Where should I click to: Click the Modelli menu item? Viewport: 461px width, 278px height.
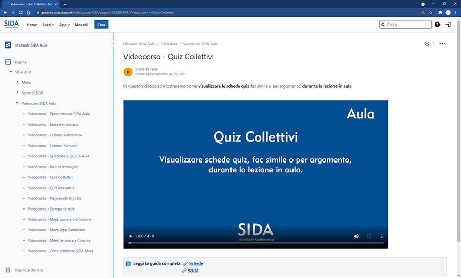click(x=81, y=25)
